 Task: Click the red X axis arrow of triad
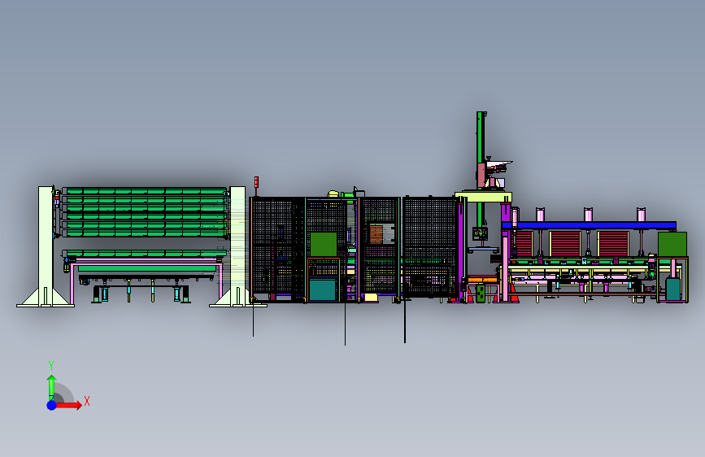click(x=68, y=405)
